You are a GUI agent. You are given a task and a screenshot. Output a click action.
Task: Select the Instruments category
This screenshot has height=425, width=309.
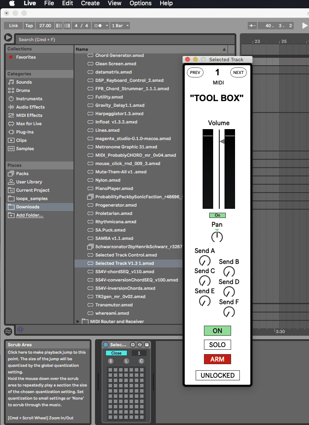(x=29, y=98)
